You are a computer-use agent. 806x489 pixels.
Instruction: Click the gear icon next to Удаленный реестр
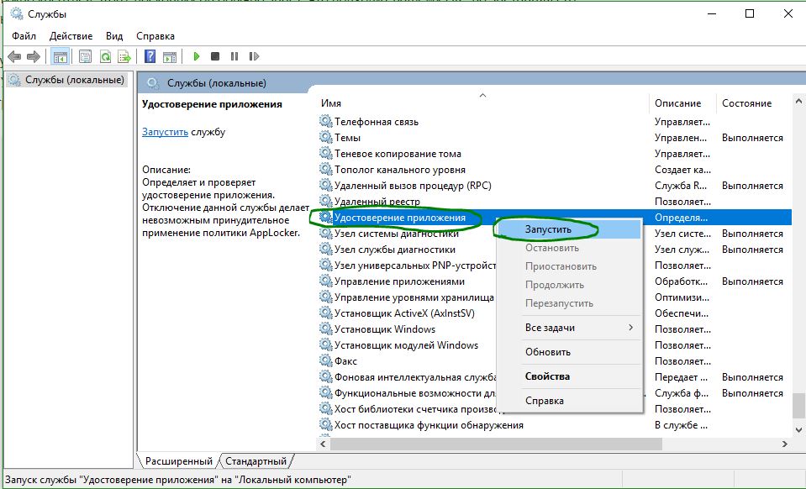[325, 201]
